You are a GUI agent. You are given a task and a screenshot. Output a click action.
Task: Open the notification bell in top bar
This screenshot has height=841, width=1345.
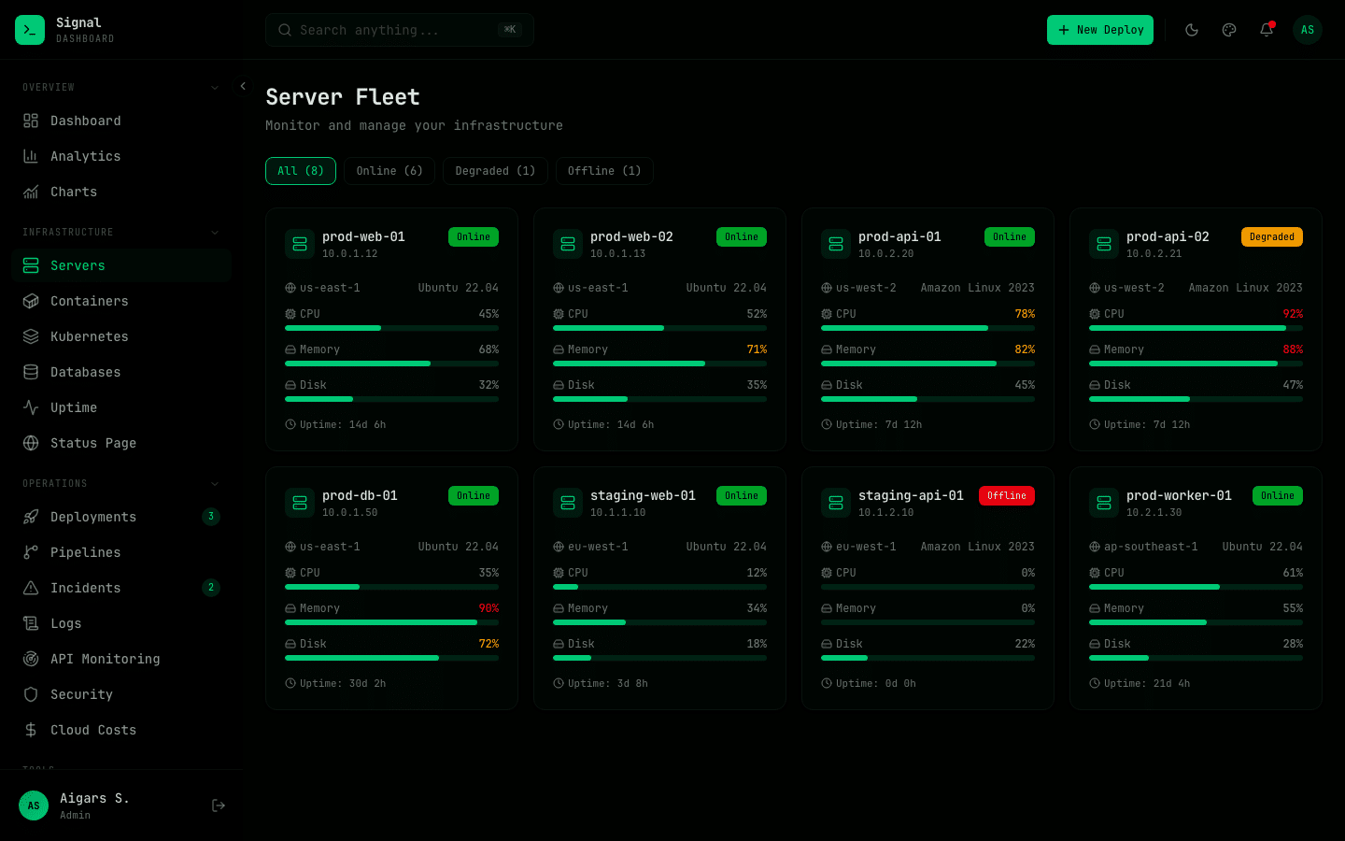(x=1266, y=29)
